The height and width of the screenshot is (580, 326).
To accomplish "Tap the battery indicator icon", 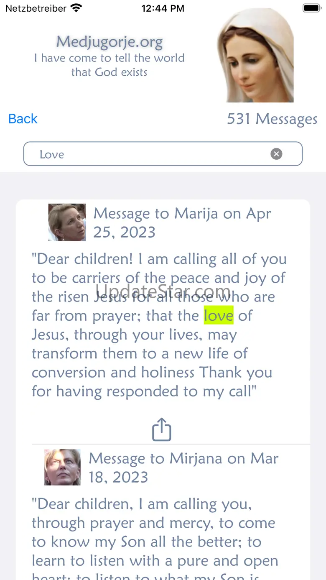I will click(x=311, y=8).
